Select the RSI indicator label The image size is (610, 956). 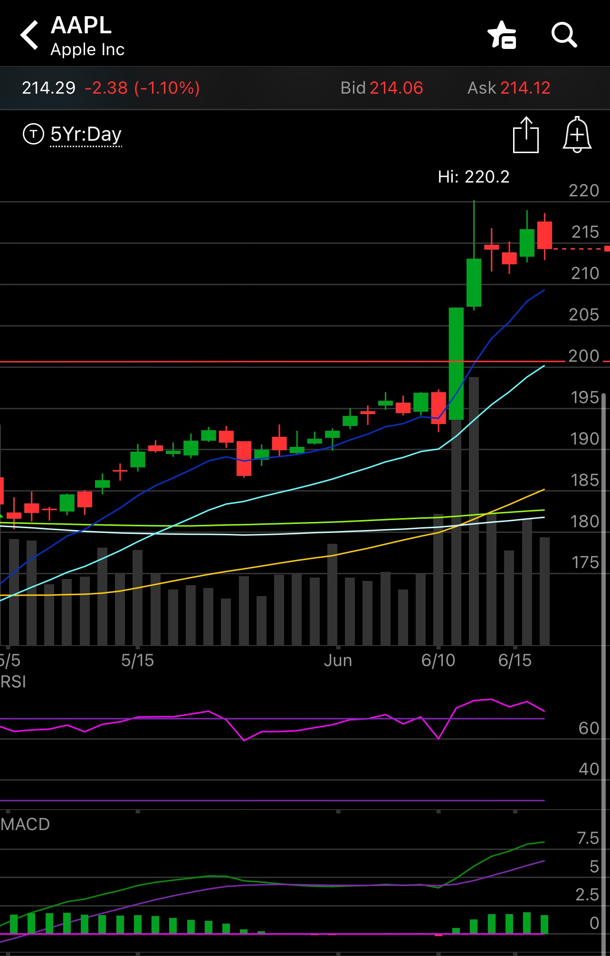(13, 682)
